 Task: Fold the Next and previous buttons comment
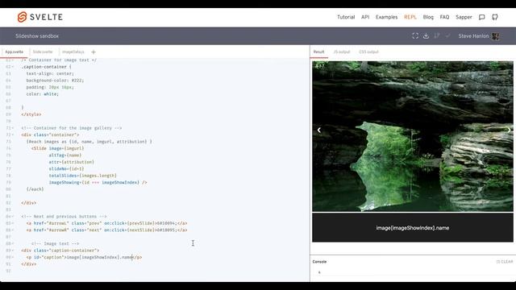13,217
